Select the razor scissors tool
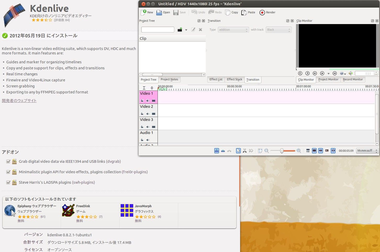The image size is (380, 252). coord(245,151)
